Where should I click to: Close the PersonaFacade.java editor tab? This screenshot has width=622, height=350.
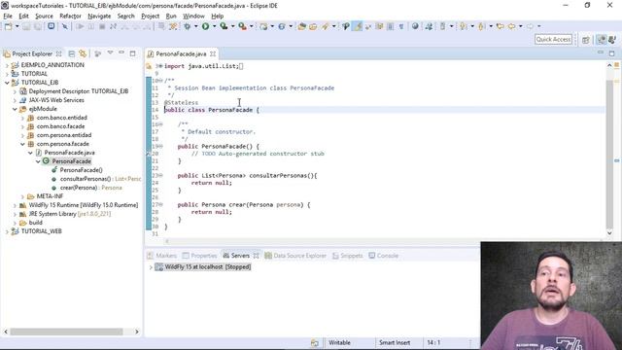[213, 53]
